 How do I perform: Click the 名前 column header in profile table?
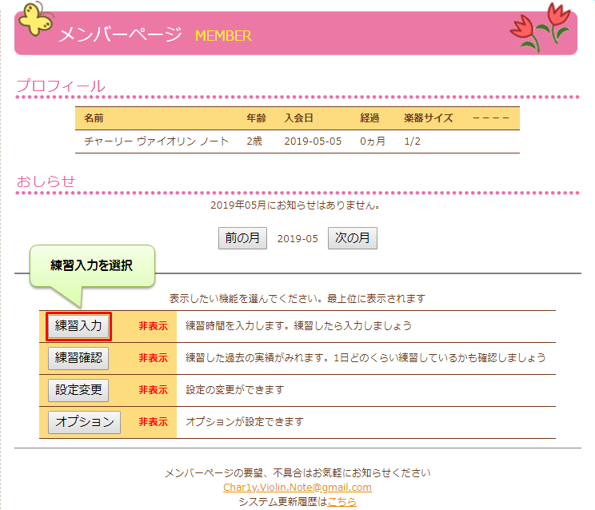coord(94,118)
